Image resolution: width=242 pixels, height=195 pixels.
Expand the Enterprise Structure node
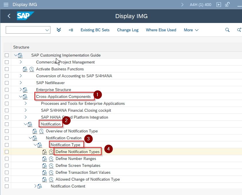21,90
